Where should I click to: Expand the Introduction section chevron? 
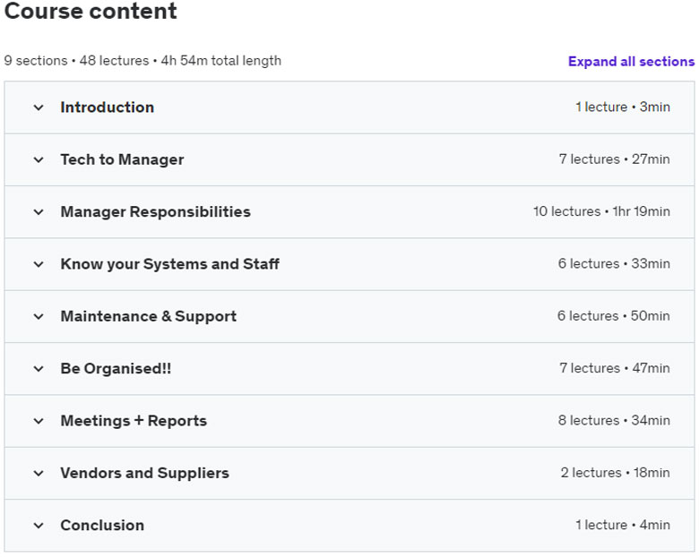click(x=39, y=107)
